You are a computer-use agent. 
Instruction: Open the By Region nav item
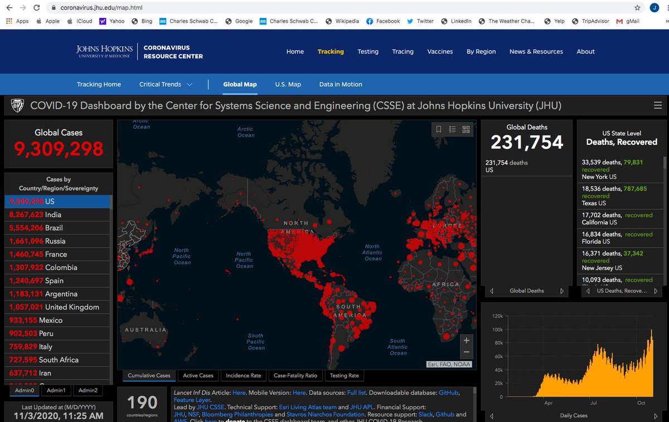pyautogui.click(x=481, y=51)
